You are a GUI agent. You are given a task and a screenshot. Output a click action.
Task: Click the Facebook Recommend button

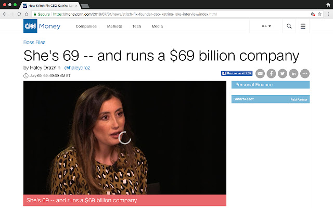[x=237, y=73]
